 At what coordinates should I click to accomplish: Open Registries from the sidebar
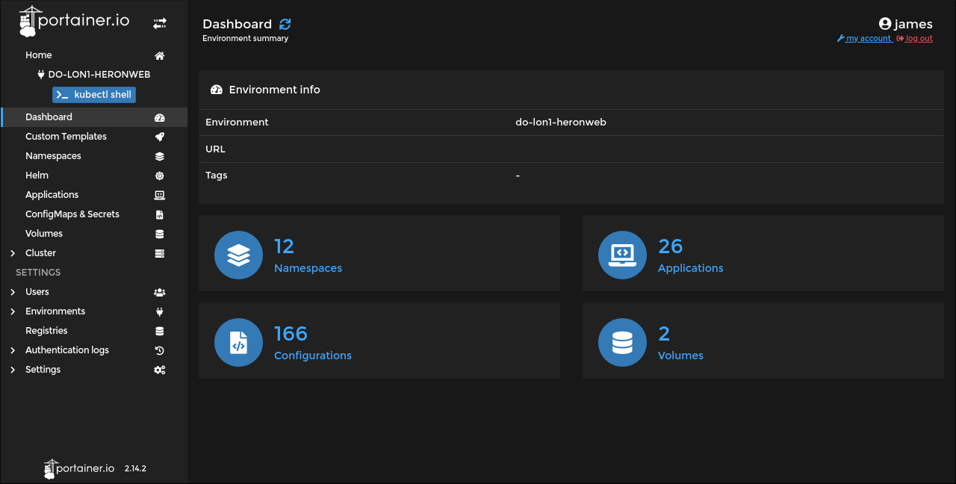click(46, 331)
